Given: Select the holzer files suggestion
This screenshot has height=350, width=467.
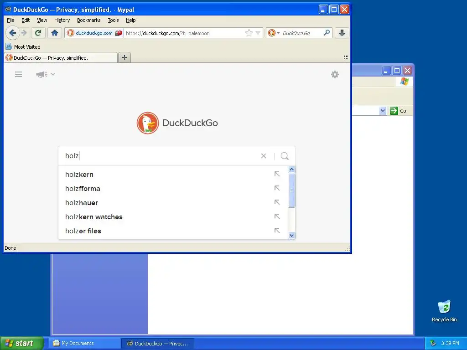Looking at the screenshot, I should [x=173, y=231].
